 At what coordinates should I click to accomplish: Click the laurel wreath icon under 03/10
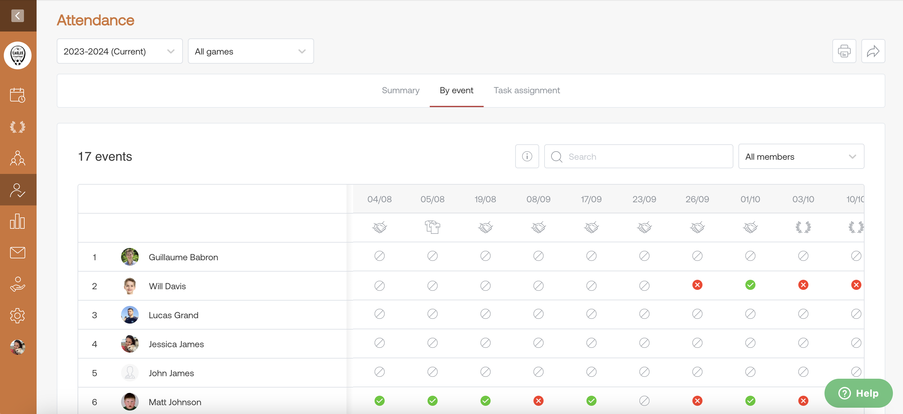click(x=803, y=227)
